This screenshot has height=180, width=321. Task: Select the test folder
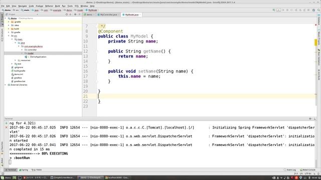click(x=19, y=63)
